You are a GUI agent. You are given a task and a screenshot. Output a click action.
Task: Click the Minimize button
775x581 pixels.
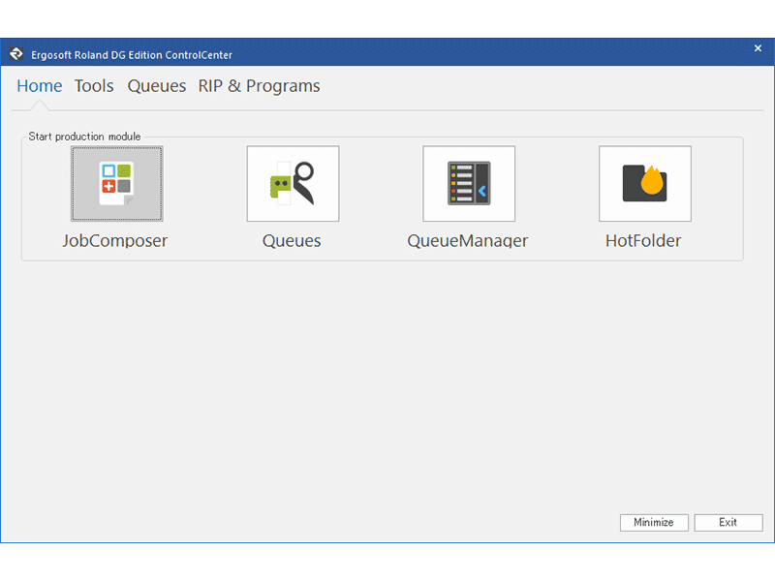654,522
